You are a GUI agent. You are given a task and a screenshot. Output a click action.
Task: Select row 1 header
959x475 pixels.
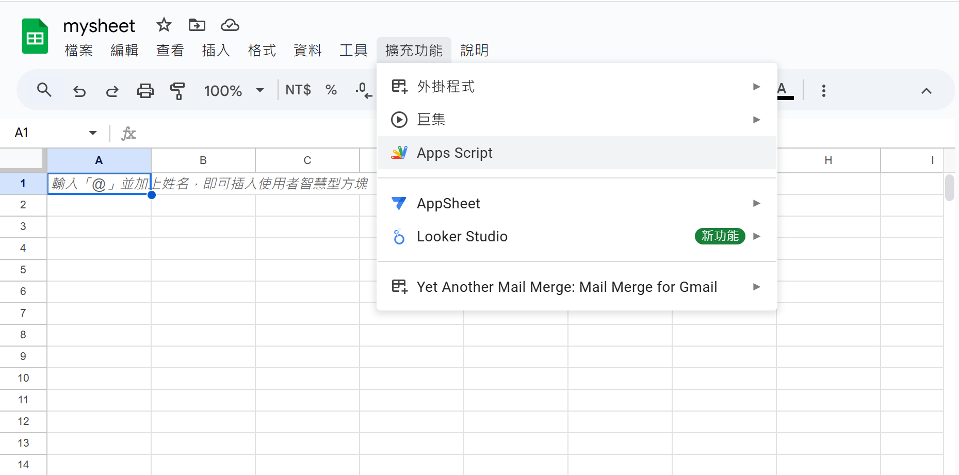(x=23, y=183)
